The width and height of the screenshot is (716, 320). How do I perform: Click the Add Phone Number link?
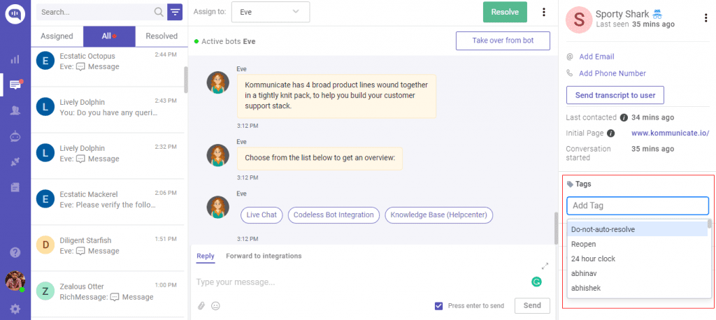pos(613,73)
